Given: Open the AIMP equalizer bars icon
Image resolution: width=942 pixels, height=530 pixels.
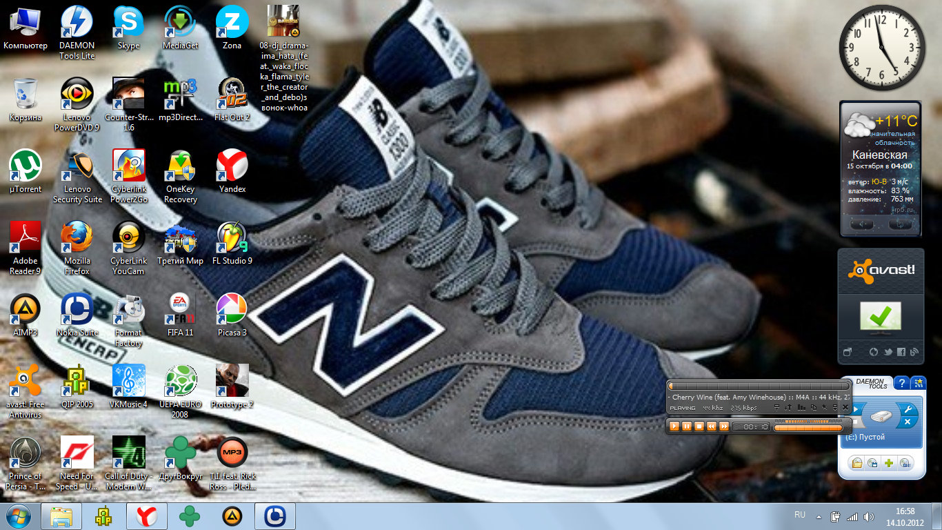Looking at the screenshot, I should 801,407.
